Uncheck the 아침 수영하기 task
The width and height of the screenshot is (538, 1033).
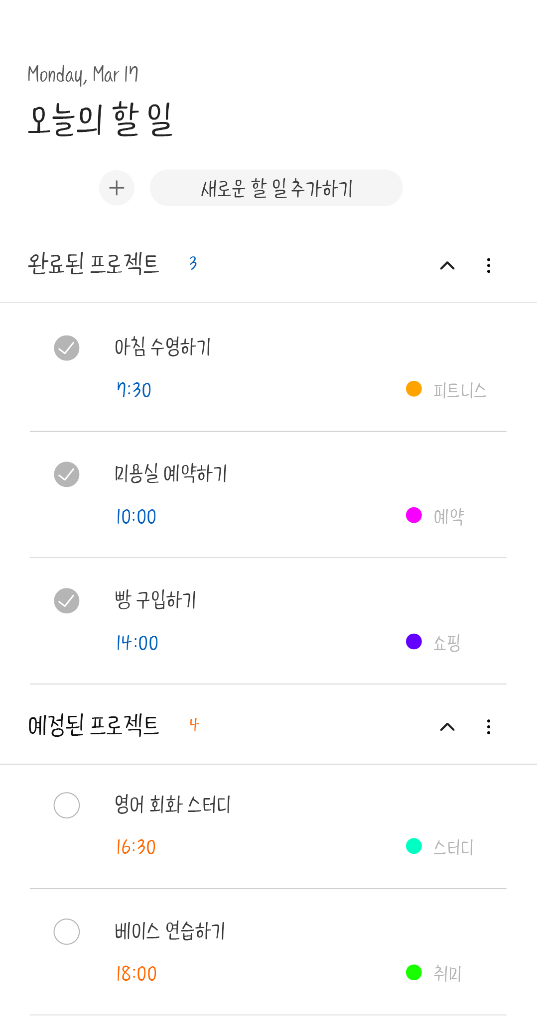(67, 348)
